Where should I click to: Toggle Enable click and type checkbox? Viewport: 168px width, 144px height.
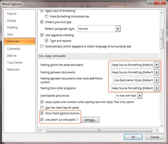tap(42, 22)
